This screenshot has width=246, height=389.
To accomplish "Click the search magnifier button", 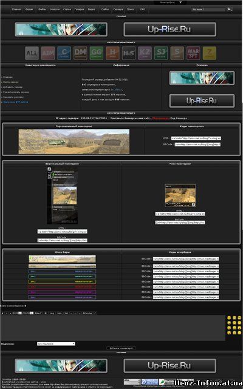I will click(230, 10).
